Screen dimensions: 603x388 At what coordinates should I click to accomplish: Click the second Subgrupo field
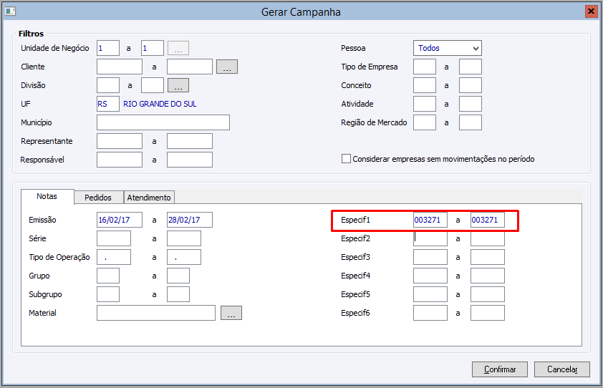pyautogui.click(x=178, y=294)
